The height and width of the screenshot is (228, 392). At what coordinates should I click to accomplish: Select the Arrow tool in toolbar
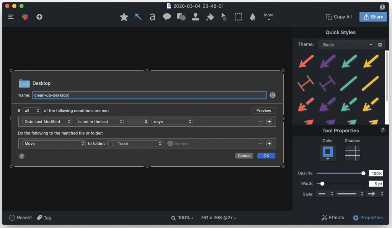click(138, 17)
